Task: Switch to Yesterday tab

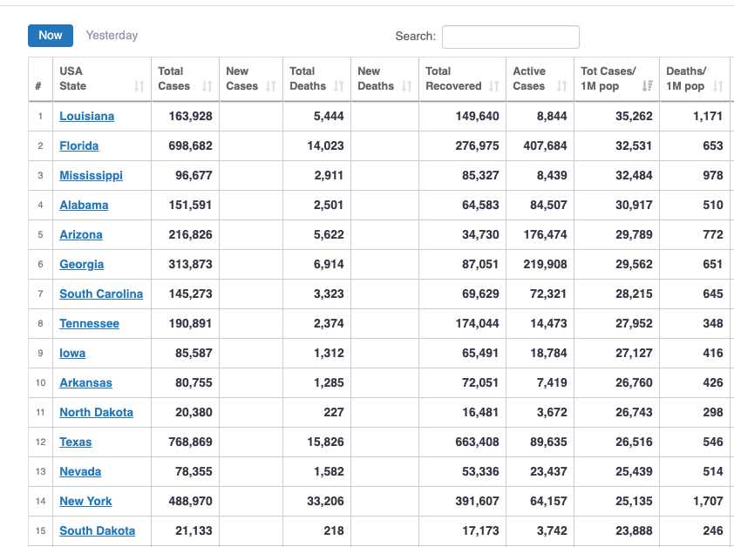Action: click(112, 36)
